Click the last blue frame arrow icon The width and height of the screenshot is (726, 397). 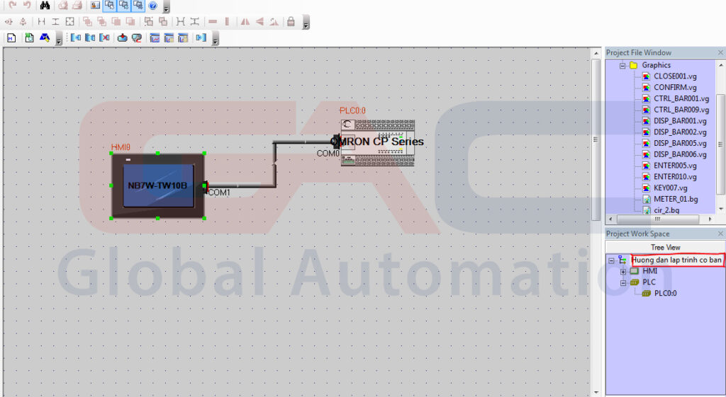pos(201,38)
